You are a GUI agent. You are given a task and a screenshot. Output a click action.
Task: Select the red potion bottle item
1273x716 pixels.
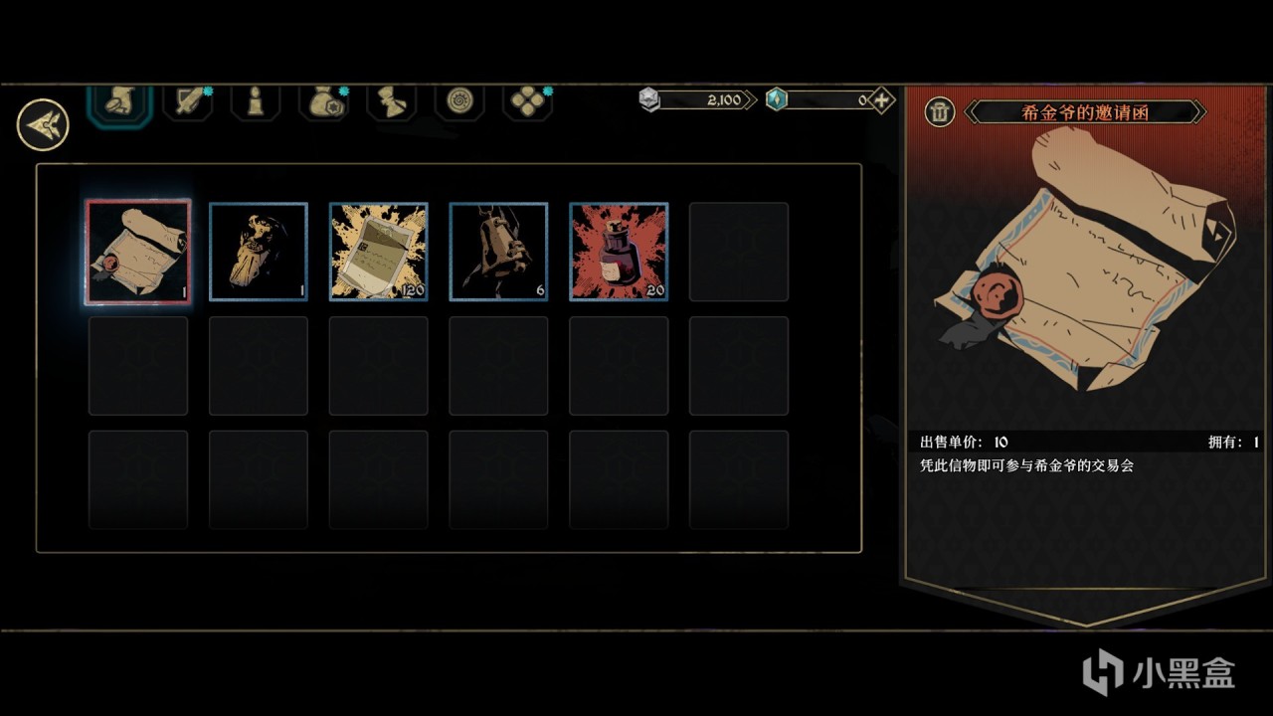pyautogui.click(x=619, y=252)
